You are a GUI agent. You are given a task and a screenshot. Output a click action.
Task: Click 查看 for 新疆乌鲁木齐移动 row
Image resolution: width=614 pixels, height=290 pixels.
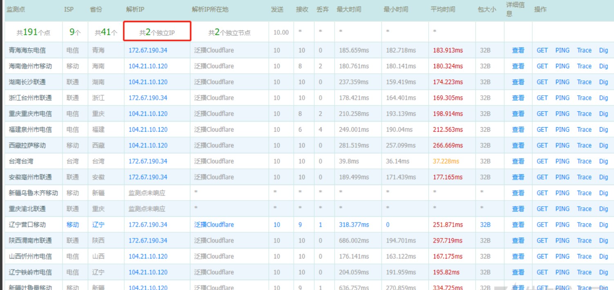(518, 193)
